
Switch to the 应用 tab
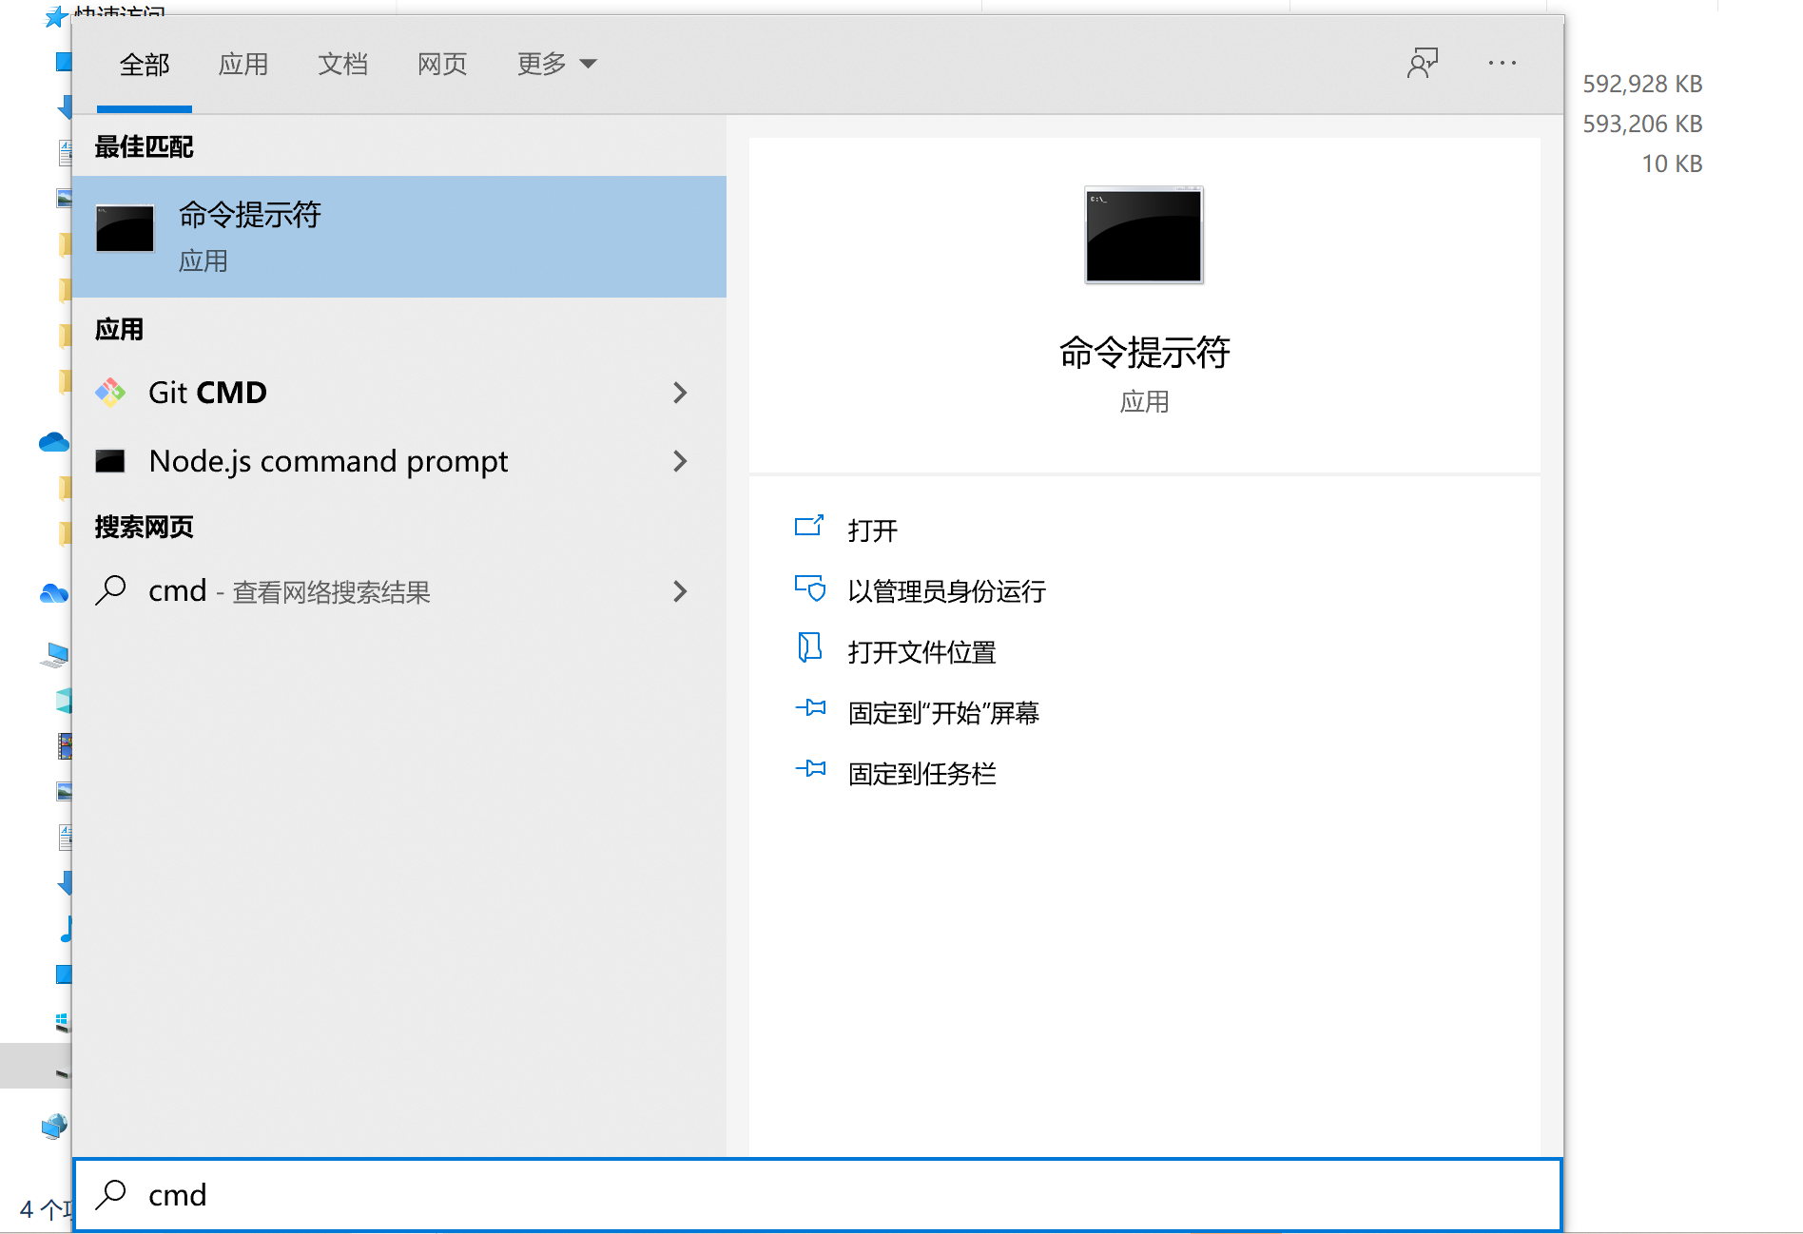click(243, 64)
